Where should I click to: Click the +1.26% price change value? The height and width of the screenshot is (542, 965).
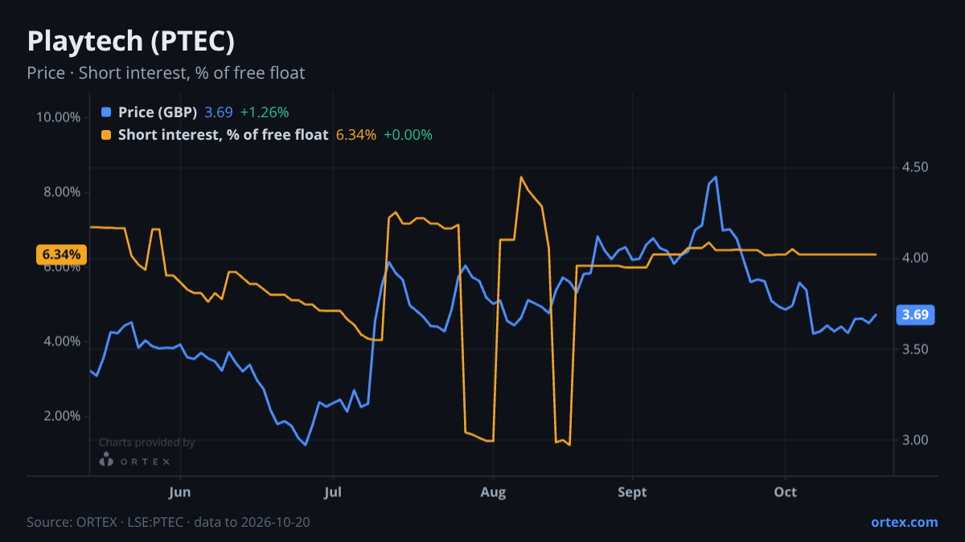(265, 112)
